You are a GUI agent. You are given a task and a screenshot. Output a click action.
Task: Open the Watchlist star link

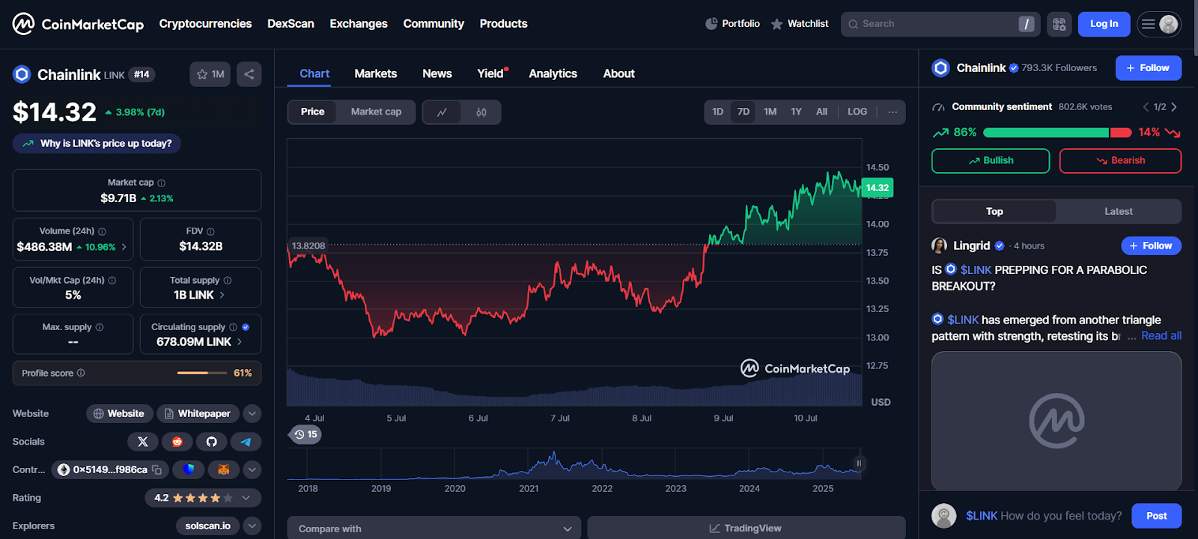(x=800, y=24)
